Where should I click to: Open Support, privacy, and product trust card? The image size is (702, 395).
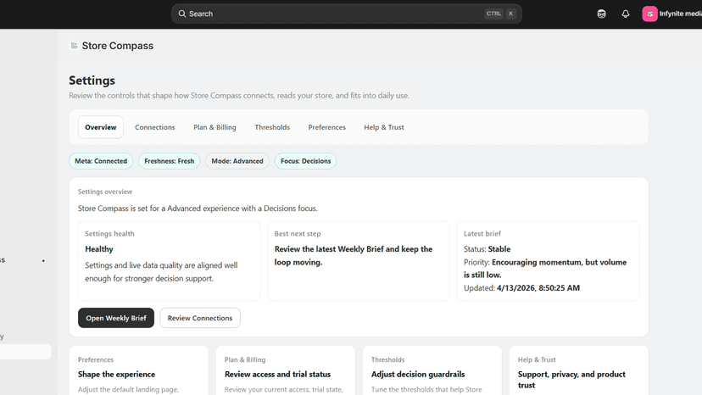[579, 370]
